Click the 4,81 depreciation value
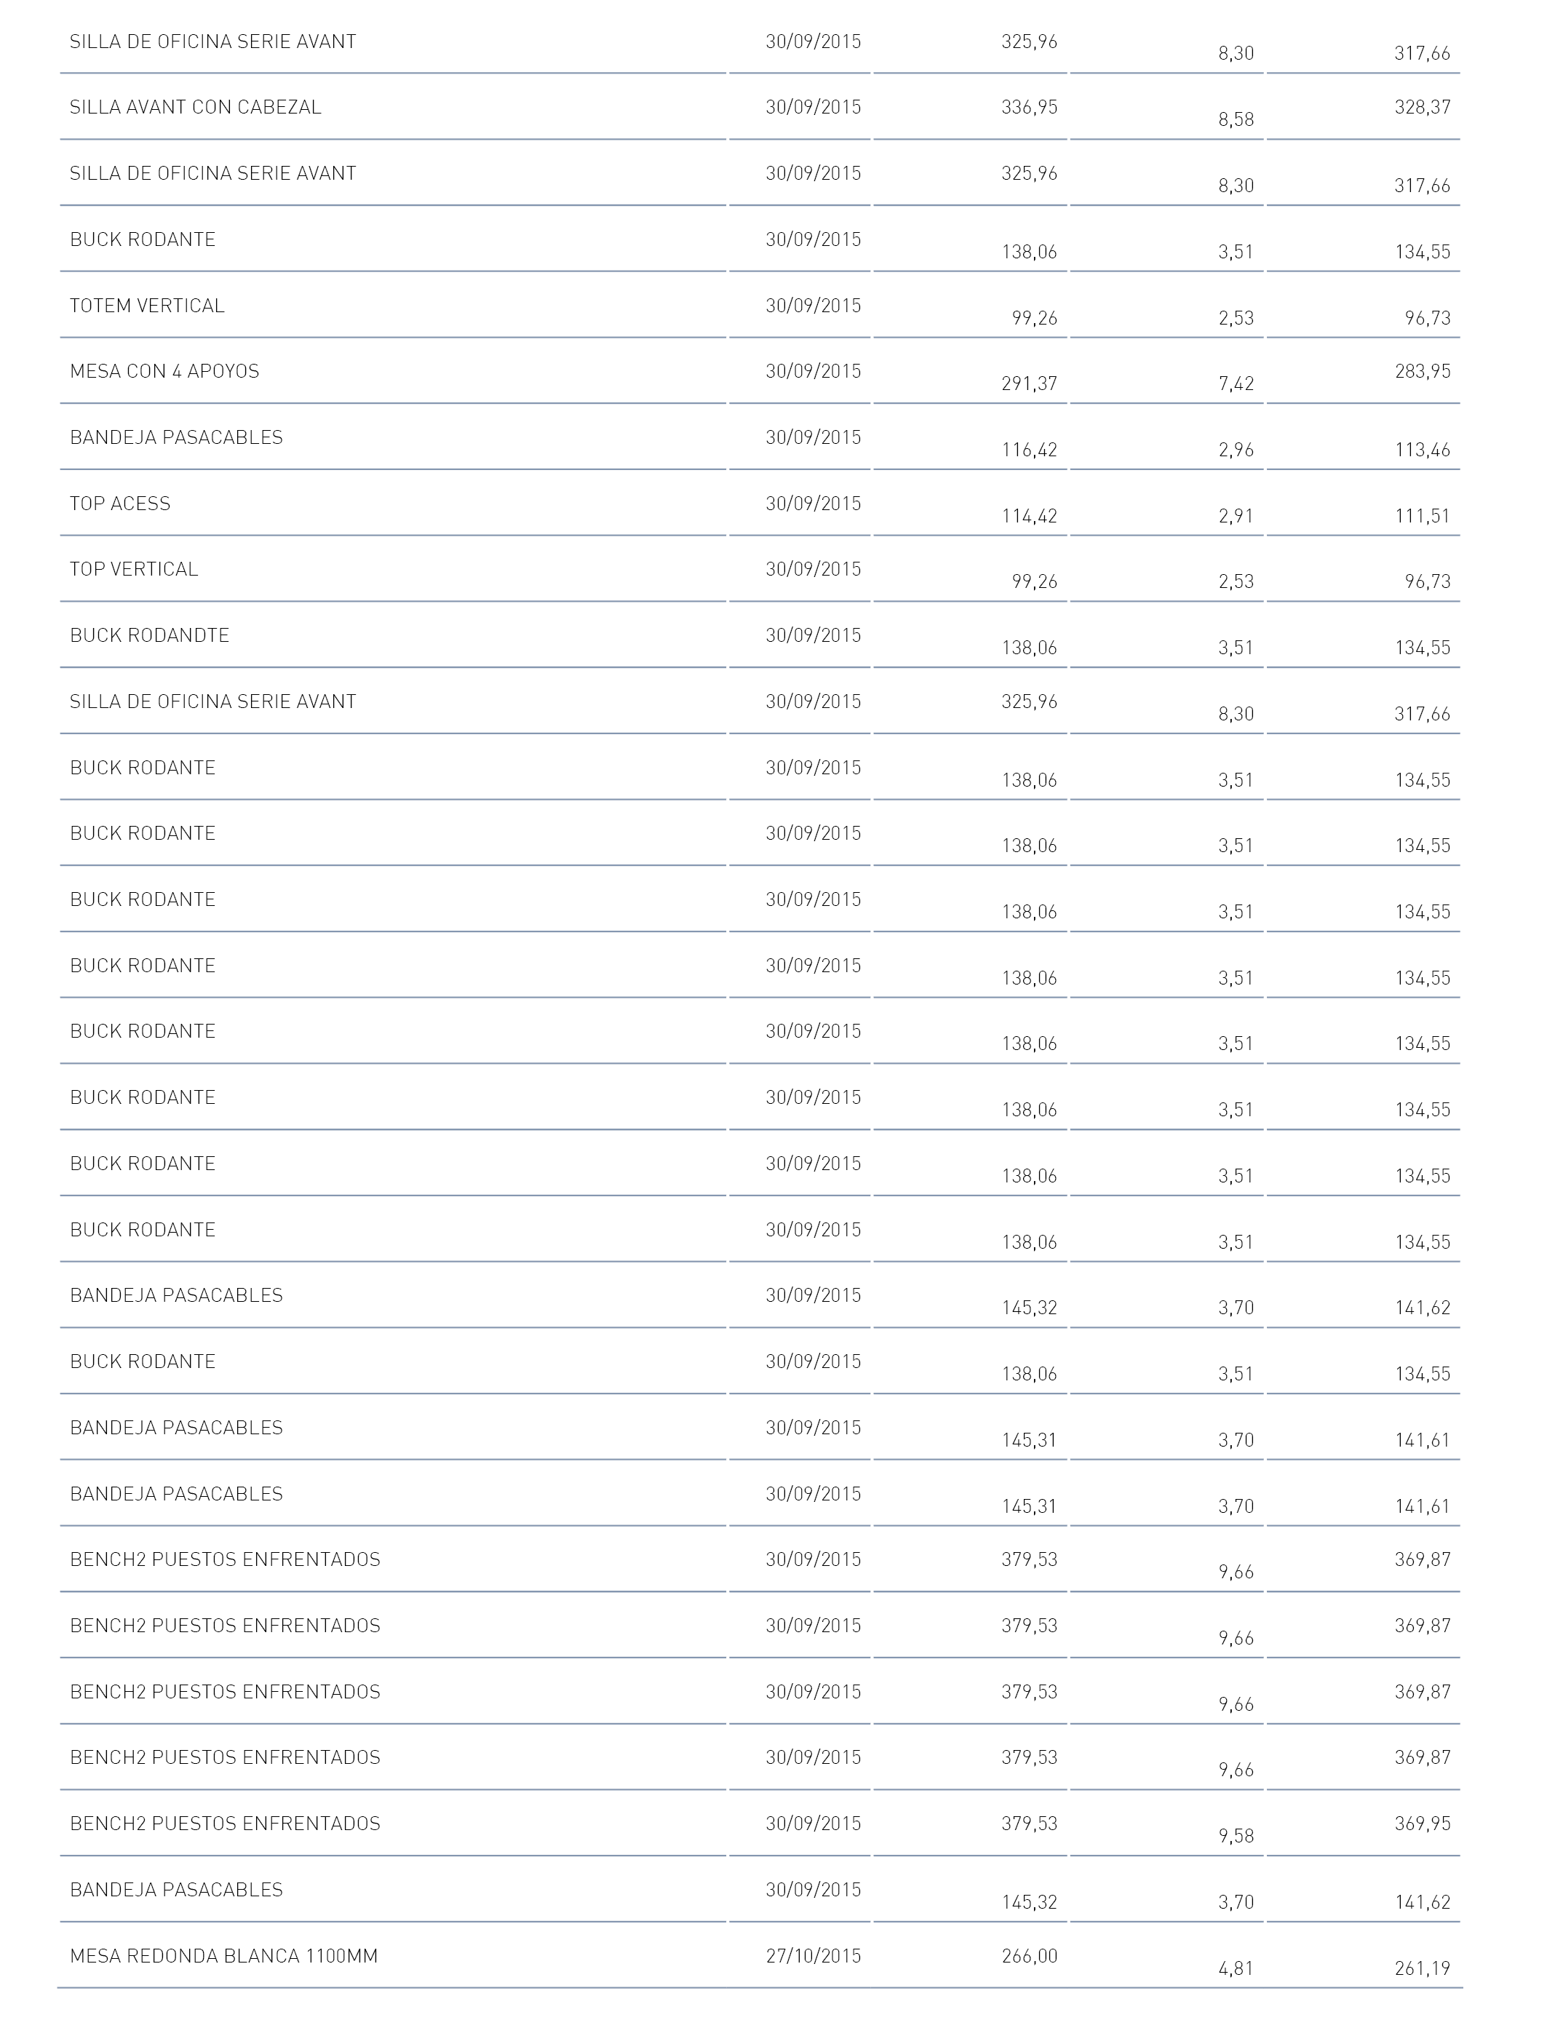Screen dimensions: 1547x2020 click(1236, 1968)
